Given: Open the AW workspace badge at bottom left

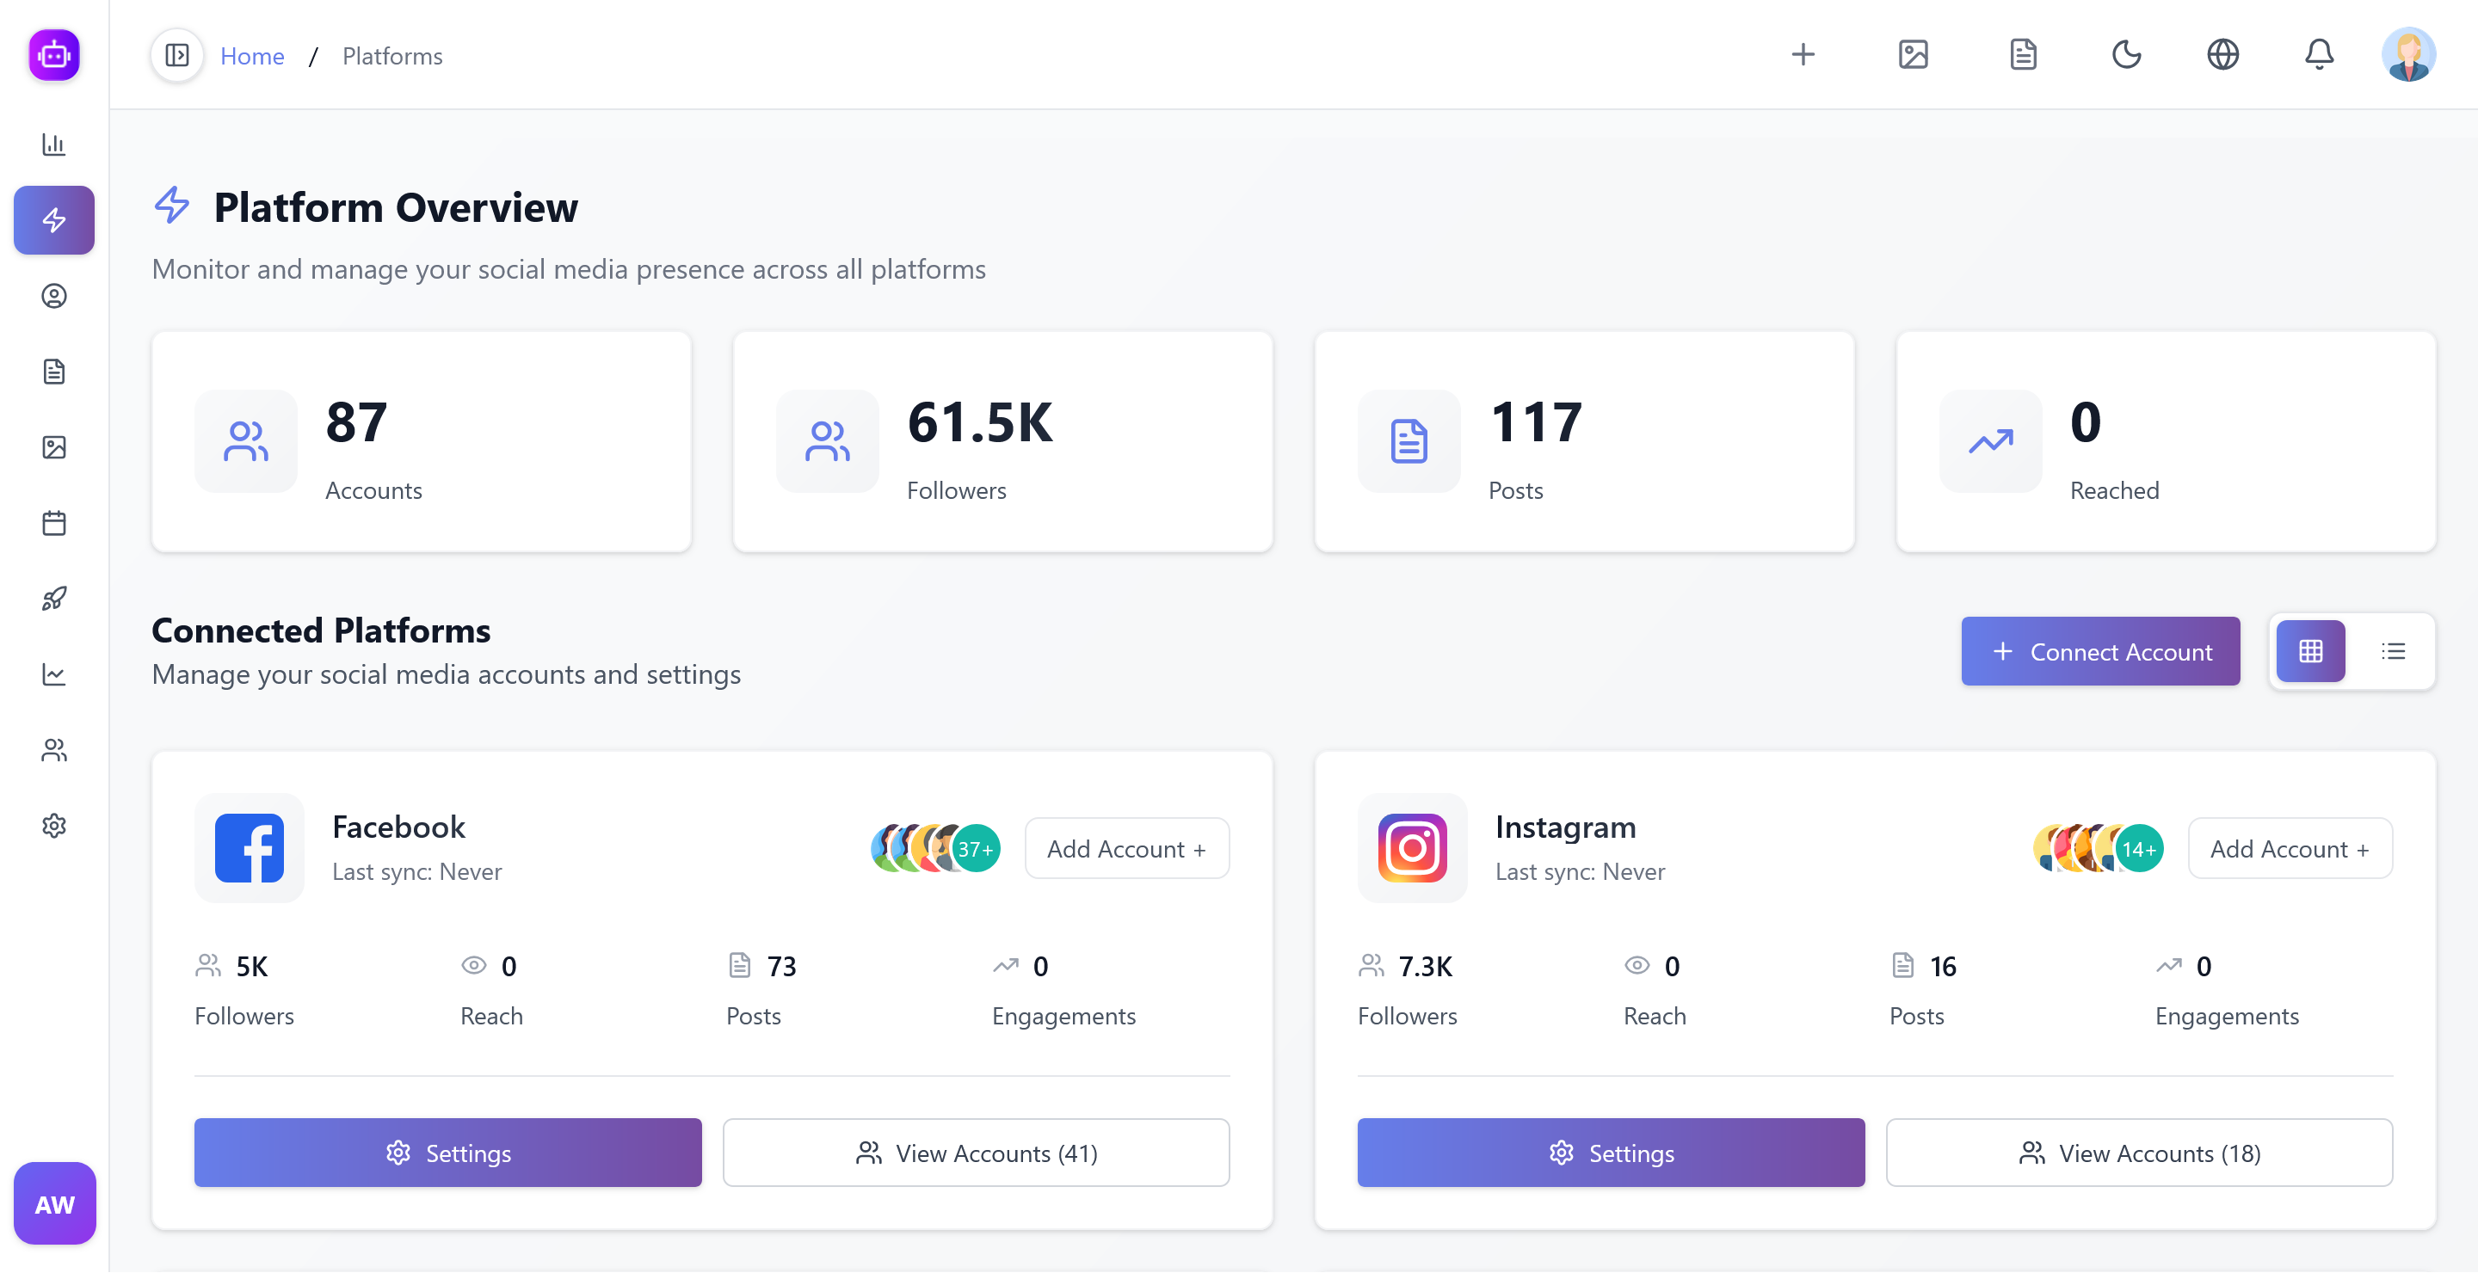Looking at the screenshot, I should pyautogui.click(x=54, y=1204).
